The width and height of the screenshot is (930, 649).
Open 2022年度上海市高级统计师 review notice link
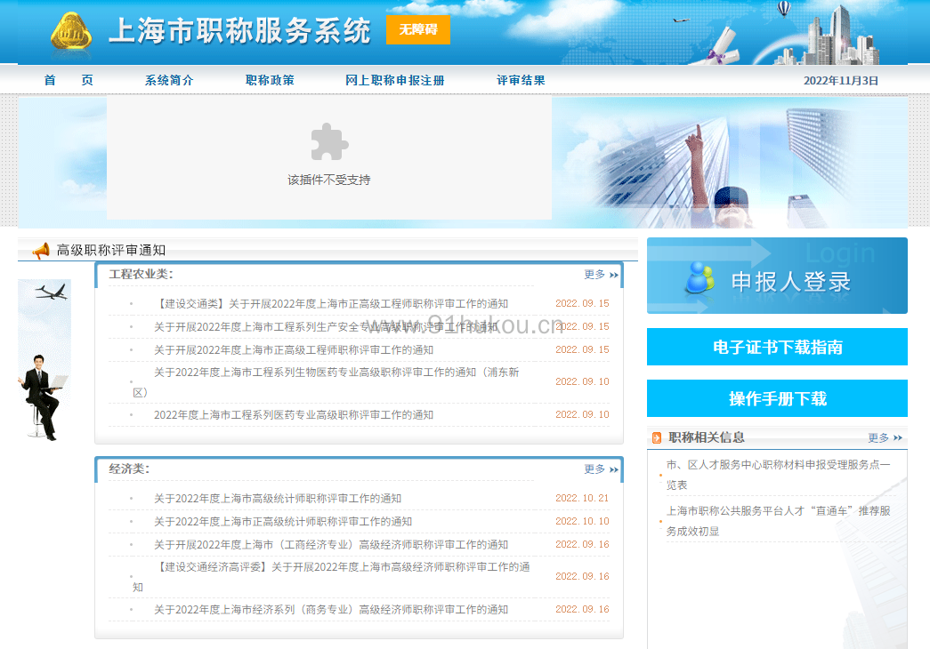(x=277, y=499)
